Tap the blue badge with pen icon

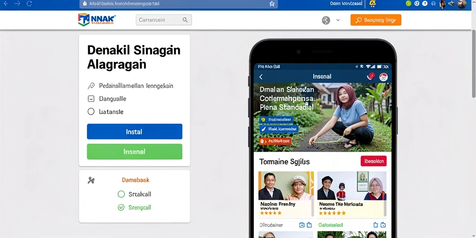click(278, 129)
